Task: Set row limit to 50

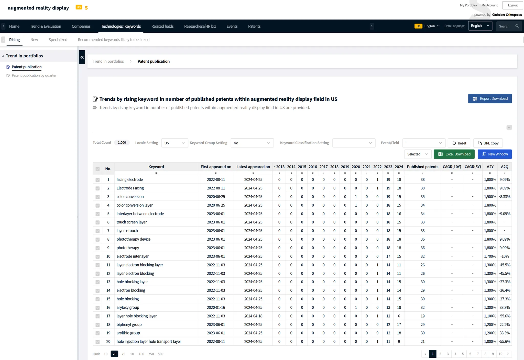Action: (132, 354)
